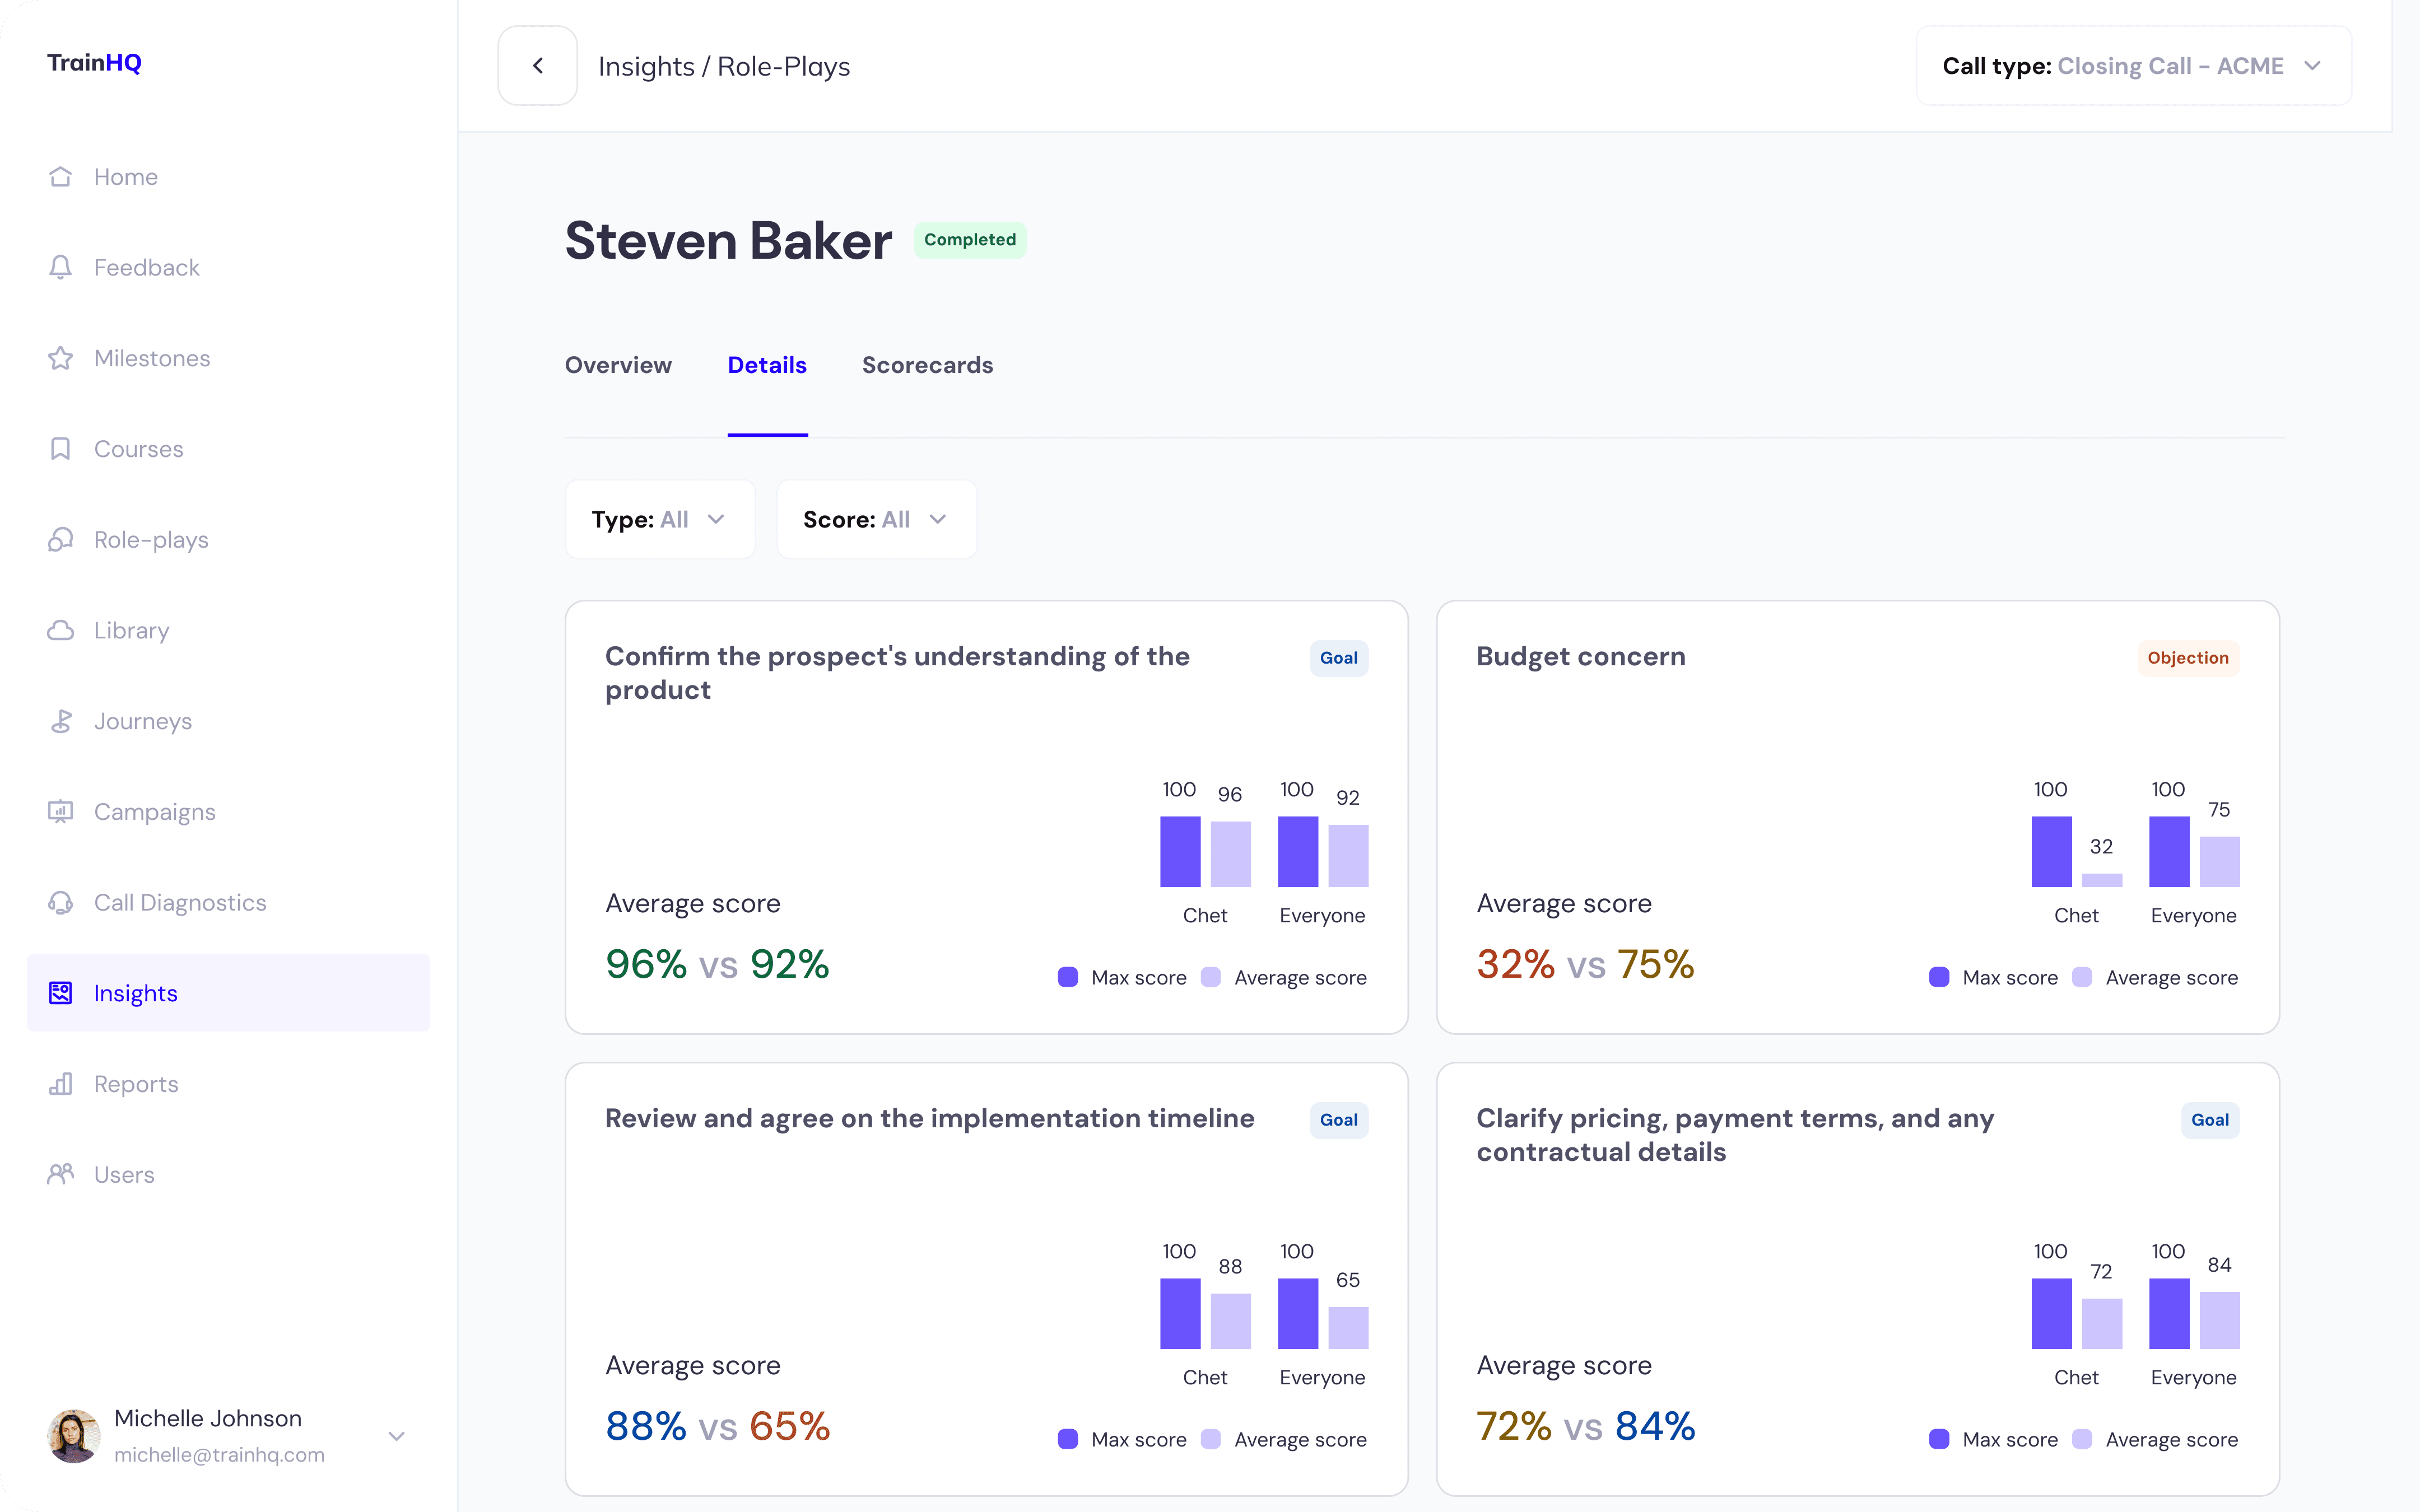The width and height of the screenshot is (2420, 1512).
Task: Switch to the Overview tab
Action: 618,365
